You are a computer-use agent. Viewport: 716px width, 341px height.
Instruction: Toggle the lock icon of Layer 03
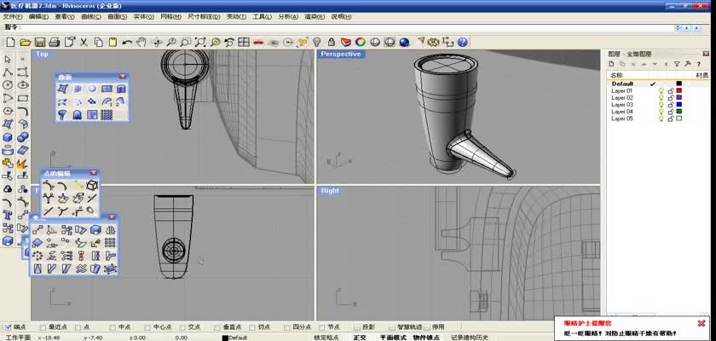pyautogui.click(x=670, y=105)
